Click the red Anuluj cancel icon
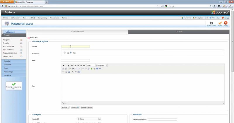This screenshot has height=123, width=234. [226, 23]
